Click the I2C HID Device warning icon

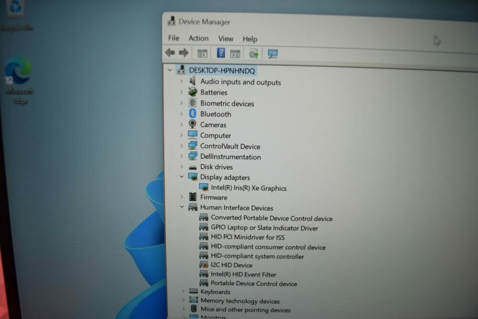click(204, 264)
